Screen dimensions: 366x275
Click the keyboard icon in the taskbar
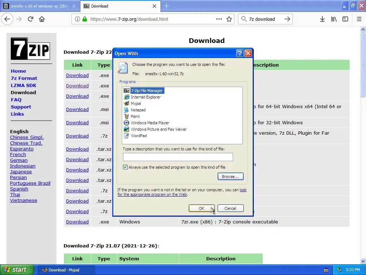(326, 270)
